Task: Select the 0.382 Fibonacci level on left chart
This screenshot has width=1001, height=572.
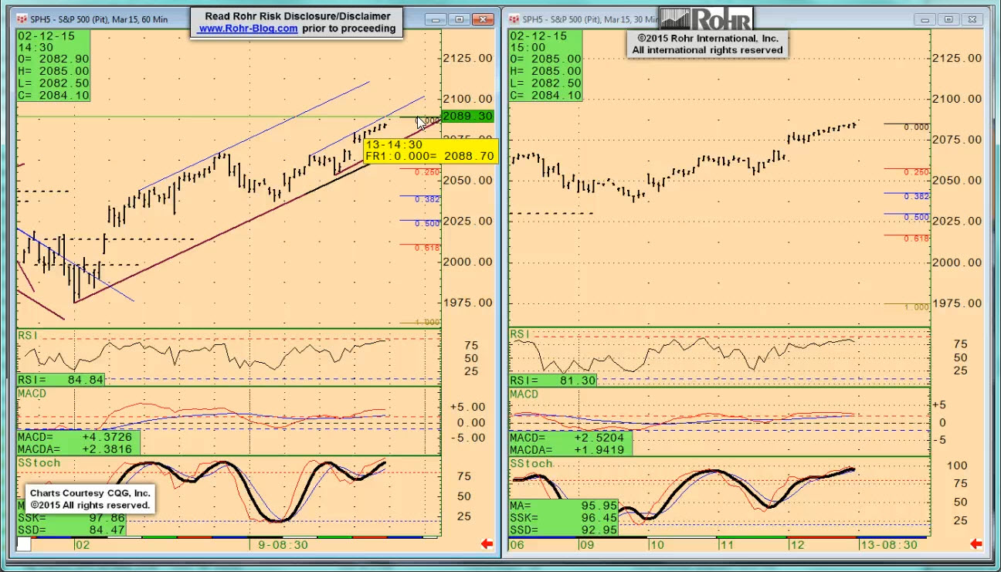Action: pos(426,199)
